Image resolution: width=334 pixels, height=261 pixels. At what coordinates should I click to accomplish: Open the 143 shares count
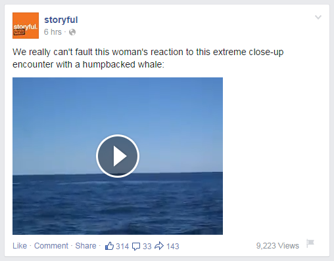[173, 247]
